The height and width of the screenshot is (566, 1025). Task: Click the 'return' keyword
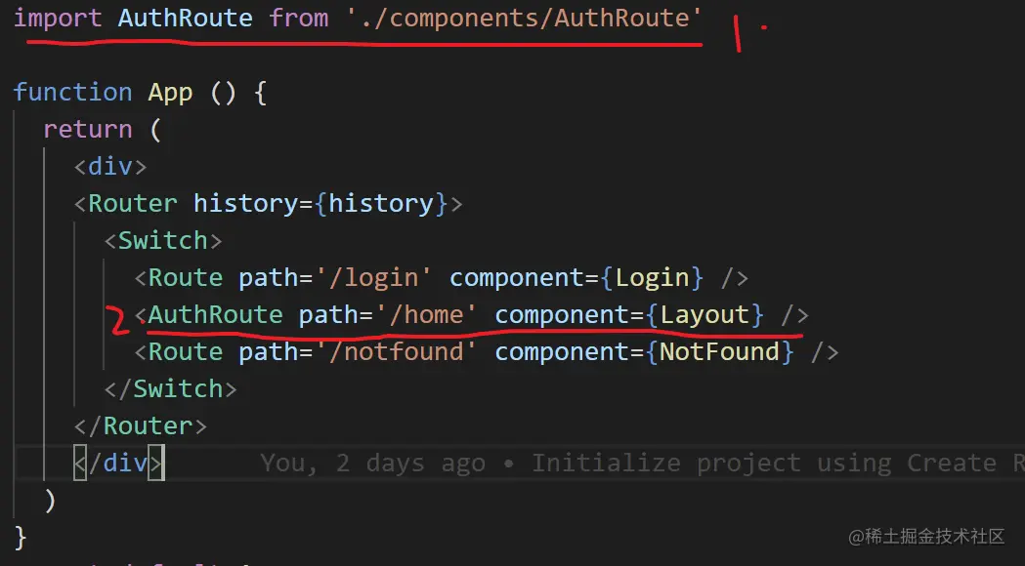(88, 129)
